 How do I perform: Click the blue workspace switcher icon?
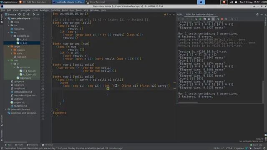click(x=201, y=2)
